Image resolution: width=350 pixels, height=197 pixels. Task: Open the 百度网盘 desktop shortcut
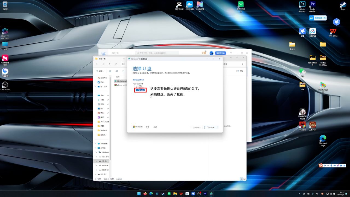pyautogui.click(x=313, y=32)
